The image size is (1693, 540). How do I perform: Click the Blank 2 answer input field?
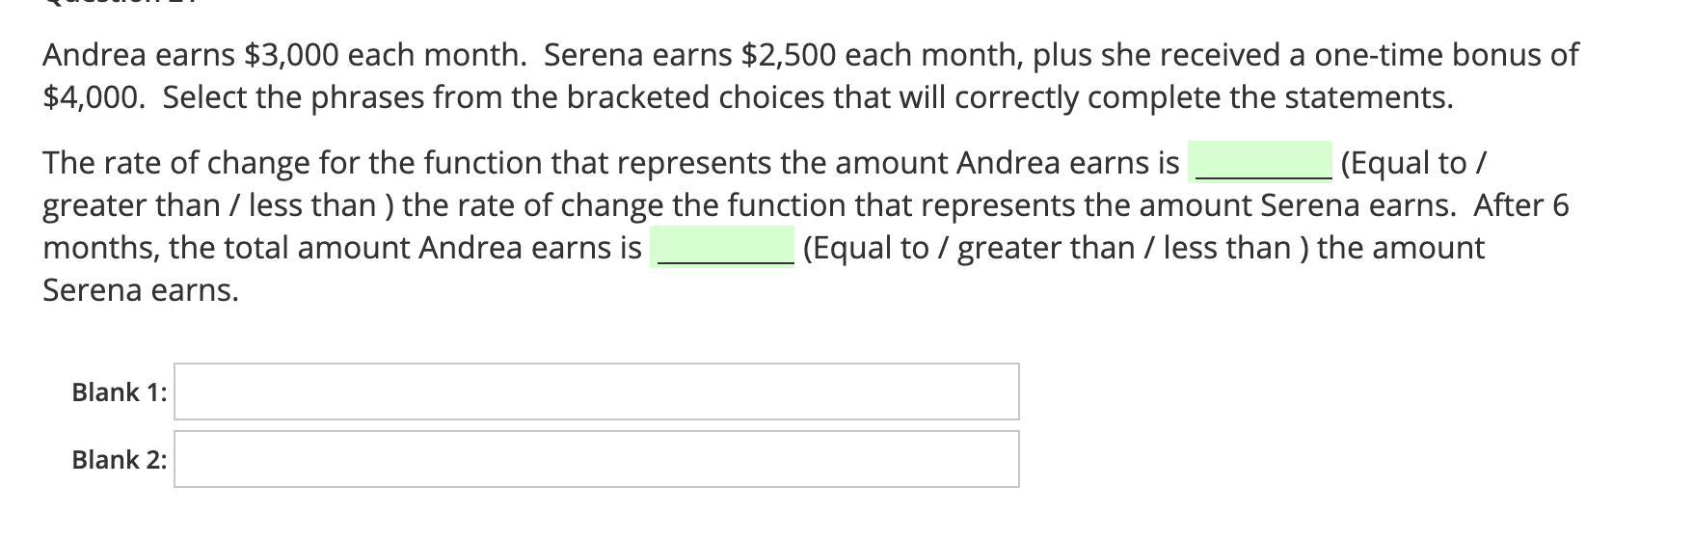[x=596, y=459]
